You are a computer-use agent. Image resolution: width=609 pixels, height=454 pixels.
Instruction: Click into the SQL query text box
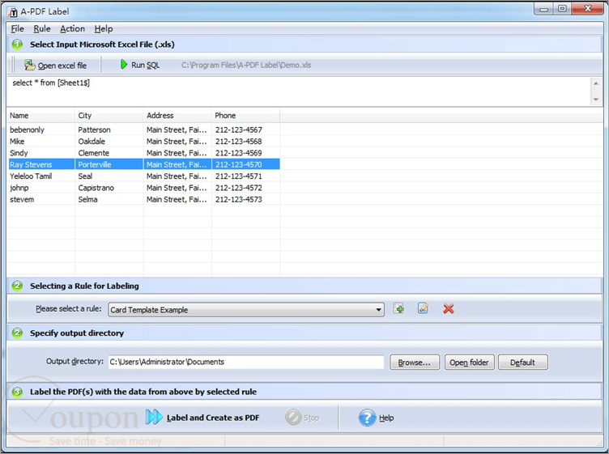(299, 91)
